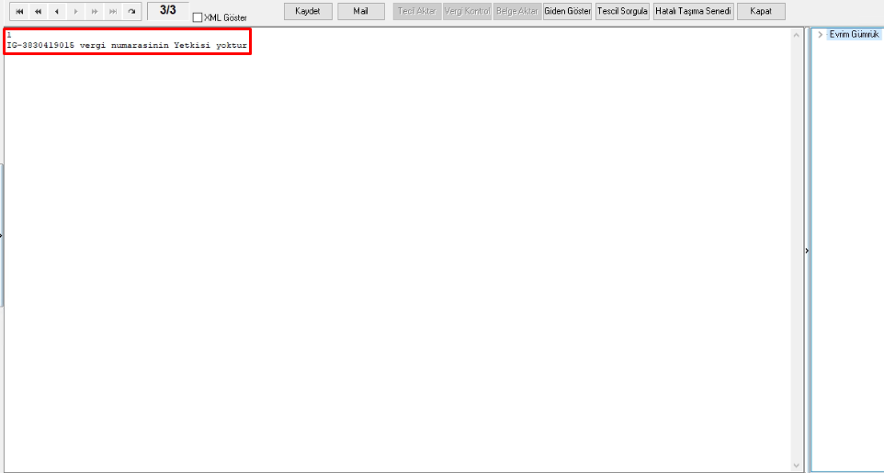Go to next record arrow
The width and height of the screenshot is (884, 473).
[x=75, y=11]
